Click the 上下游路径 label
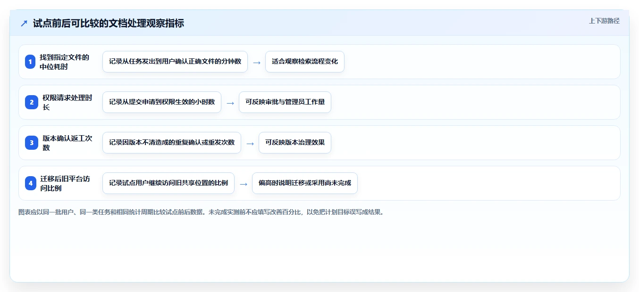 (x=604, y=21)
